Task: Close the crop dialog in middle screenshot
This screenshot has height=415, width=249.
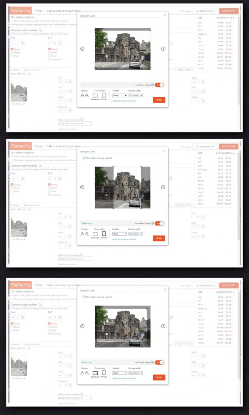Action: coord(164,150)
